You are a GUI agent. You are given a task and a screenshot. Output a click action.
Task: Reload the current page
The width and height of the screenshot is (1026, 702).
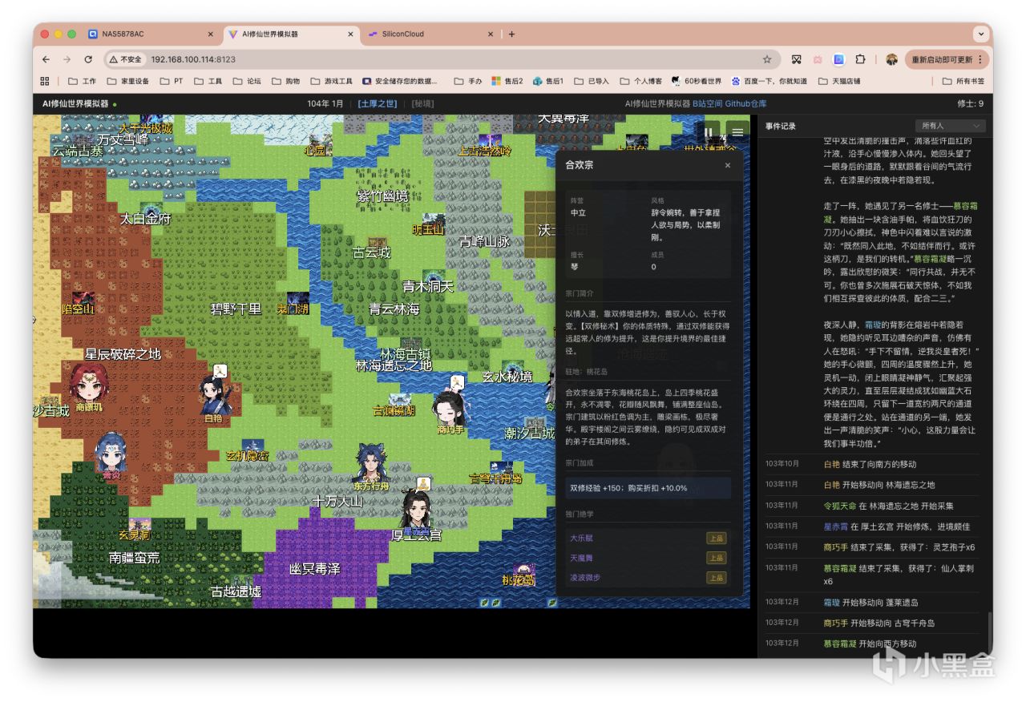[x=88, y=59]
